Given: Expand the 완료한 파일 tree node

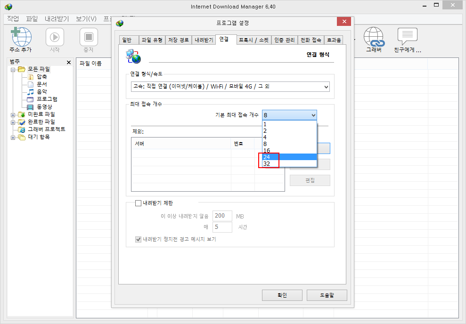Looking at the screenshot, I should (x=13, y=122).
